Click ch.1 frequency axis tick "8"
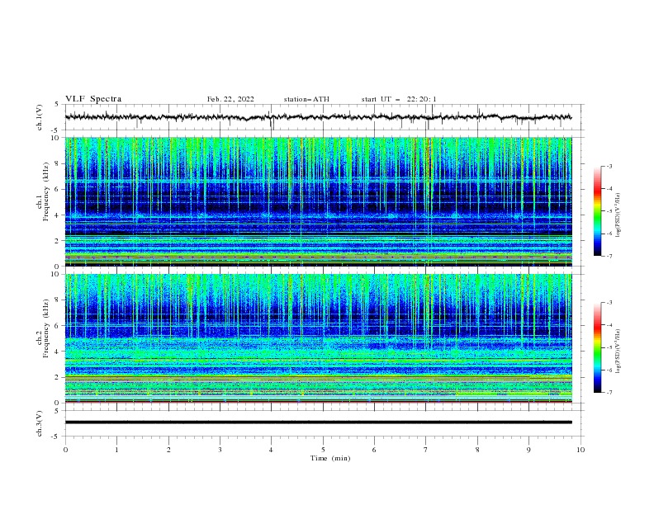The height and width of the screenshot is (505, 654). click(x=58, y=163)
